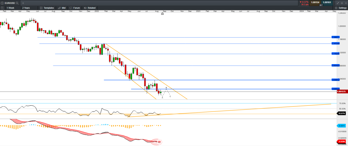Select the blue 1.14 horizontal level label
Viewport: 348px width, 146px height.
pos(335,44)
